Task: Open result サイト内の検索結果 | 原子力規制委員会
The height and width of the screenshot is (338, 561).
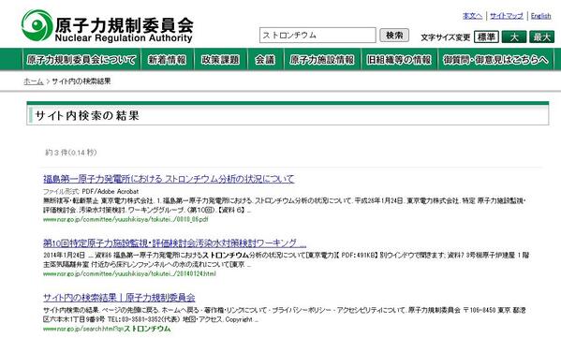Action: [x=119, y=297]
